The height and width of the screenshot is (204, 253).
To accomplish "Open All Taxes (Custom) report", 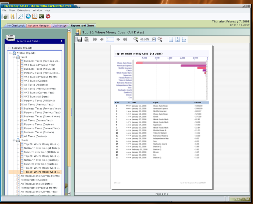I will pyautogui.click(x=35, y=136).
